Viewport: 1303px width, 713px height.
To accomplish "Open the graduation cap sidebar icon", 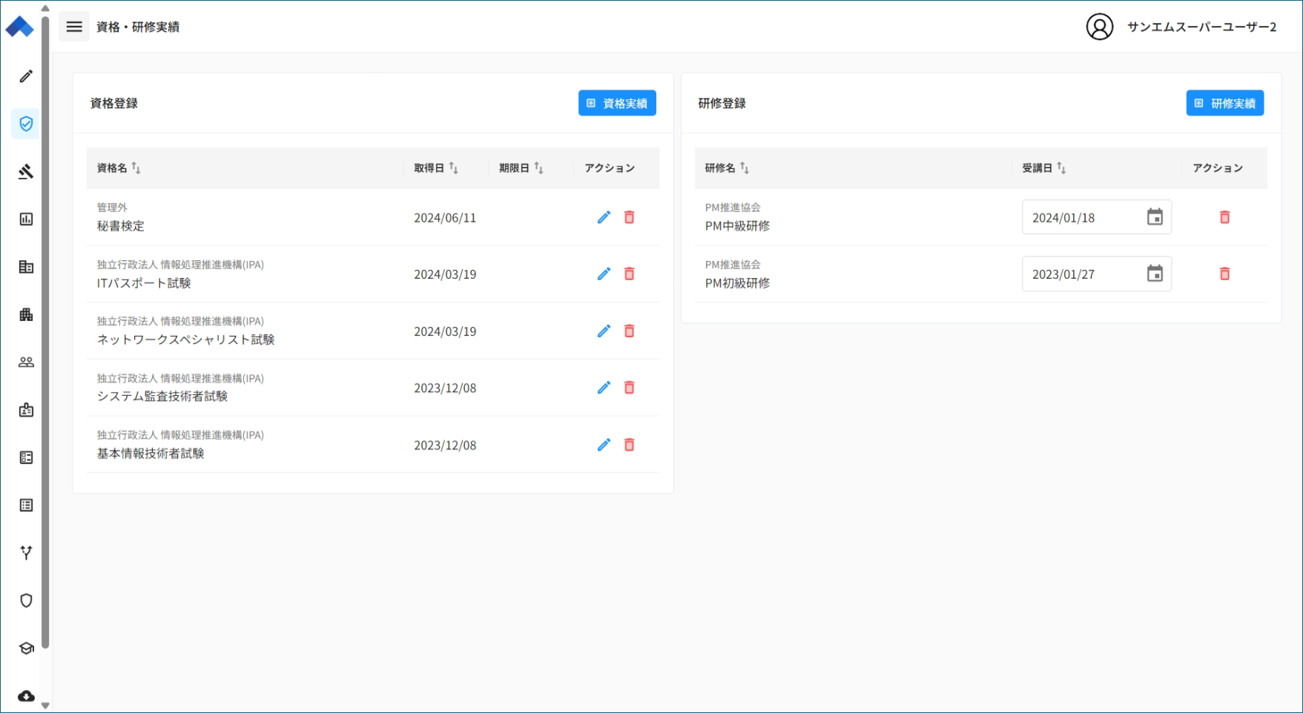I will pos(26,649).
